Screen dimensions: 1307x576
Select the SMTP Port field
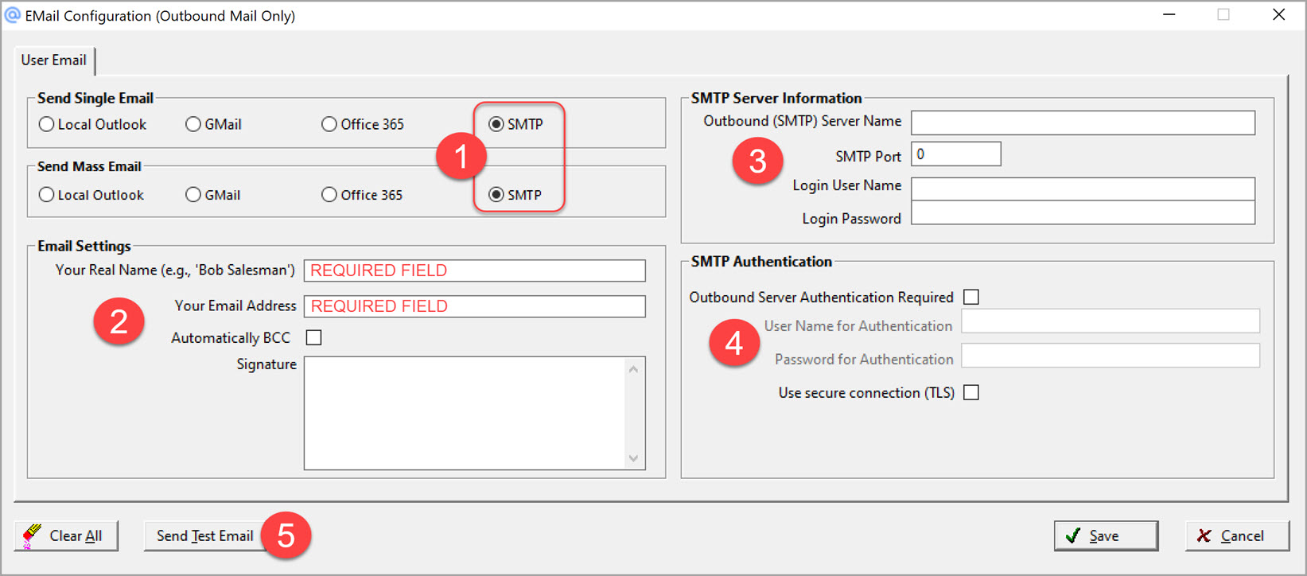pos(955,154)
